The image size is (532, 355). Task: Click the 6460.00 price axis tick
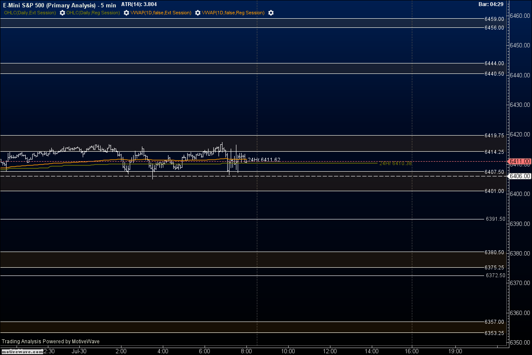[520, 16]
